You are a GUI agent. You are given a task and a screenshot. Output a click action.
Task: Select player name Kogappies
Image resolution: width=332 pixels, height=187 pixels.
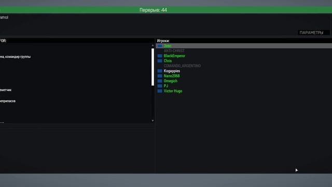pyautogui.click(x=172, y=71)
